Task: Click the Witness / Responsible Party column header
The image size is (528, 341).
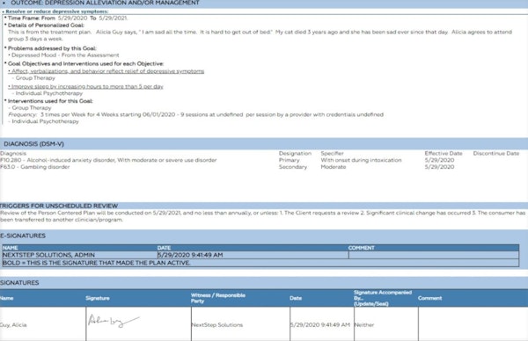Action: point(218,298)
